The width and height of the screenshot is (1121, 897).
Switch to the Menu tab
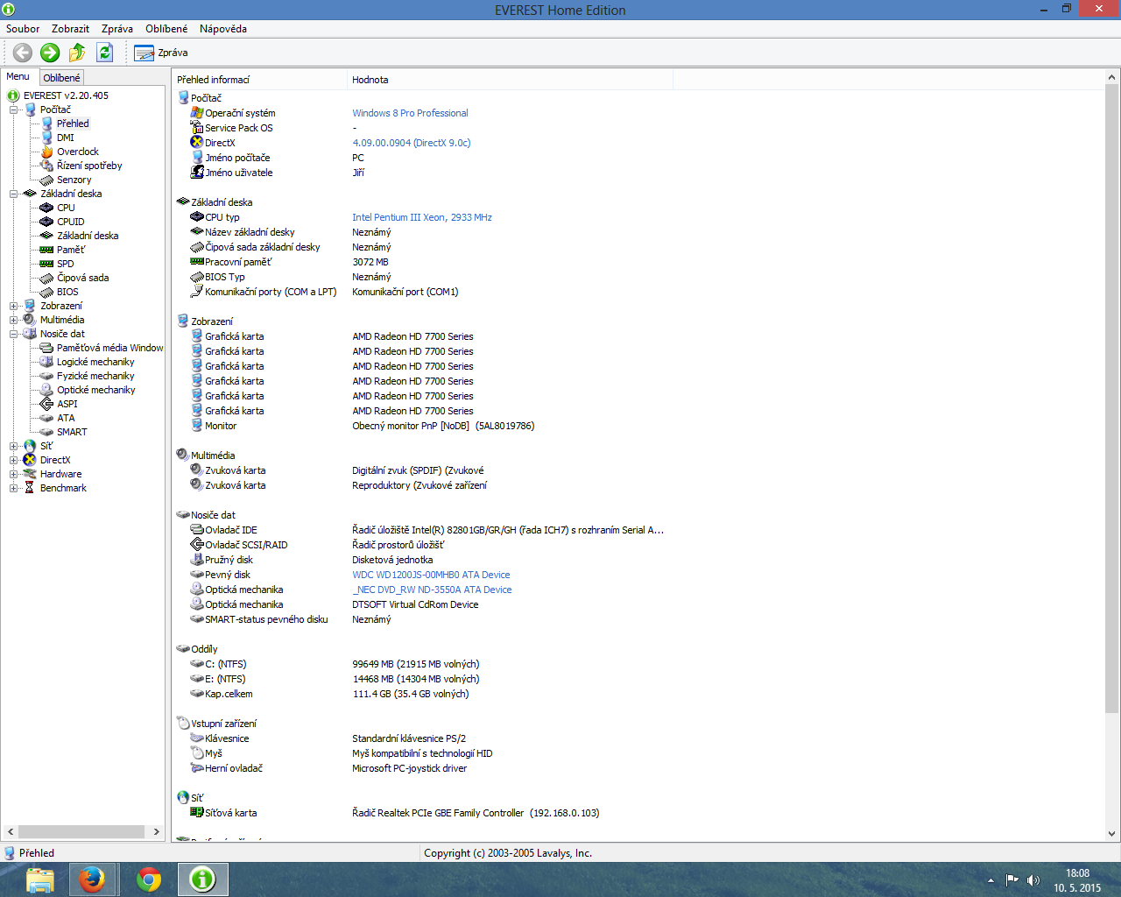click(x=18, y=77)
